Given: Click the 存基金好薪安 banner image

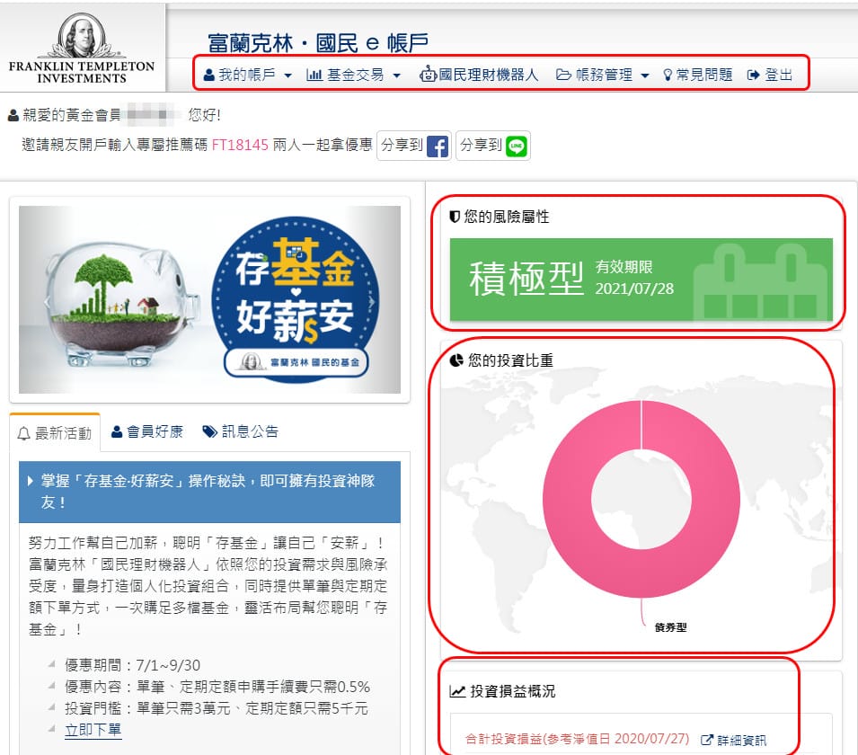Looking at the screenshot, I should [209, 299].
